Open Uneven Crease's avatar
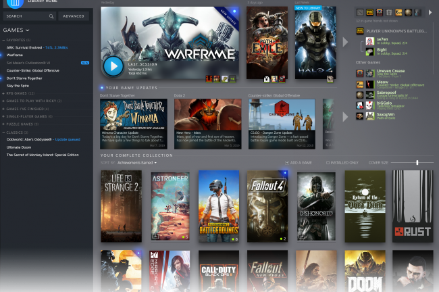439x292 pixels. (x=370, y=74)
